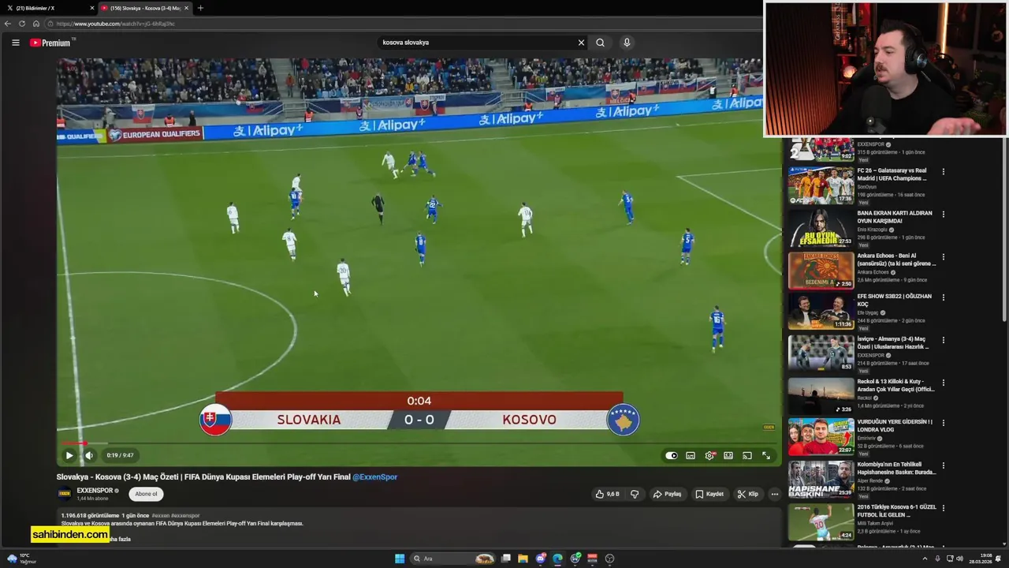Turn on subtitles with the captions icon

click(691, 455)
